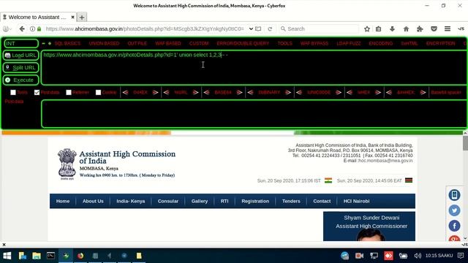Focus the Post data text area
Viewport: 468px width, 263px height.
[x=254, y=114]
